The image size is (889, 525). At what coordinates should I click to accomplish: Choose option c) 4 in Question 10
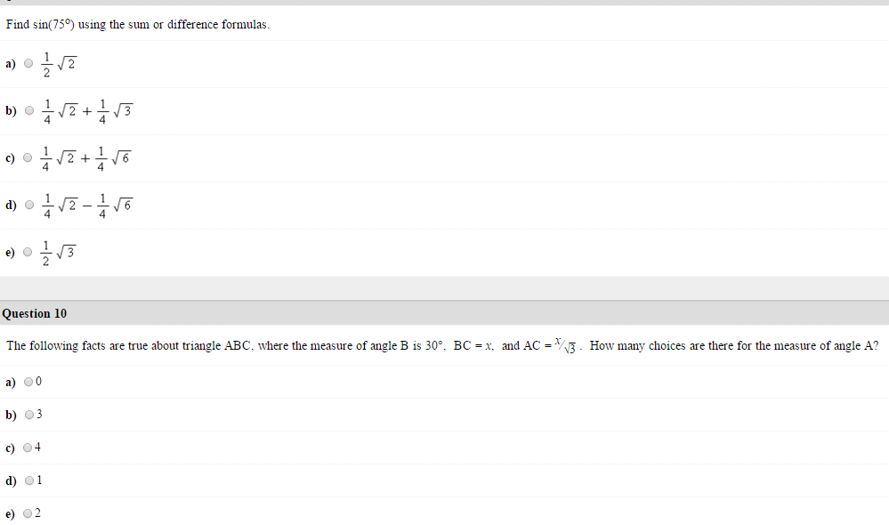coord(28,447)
